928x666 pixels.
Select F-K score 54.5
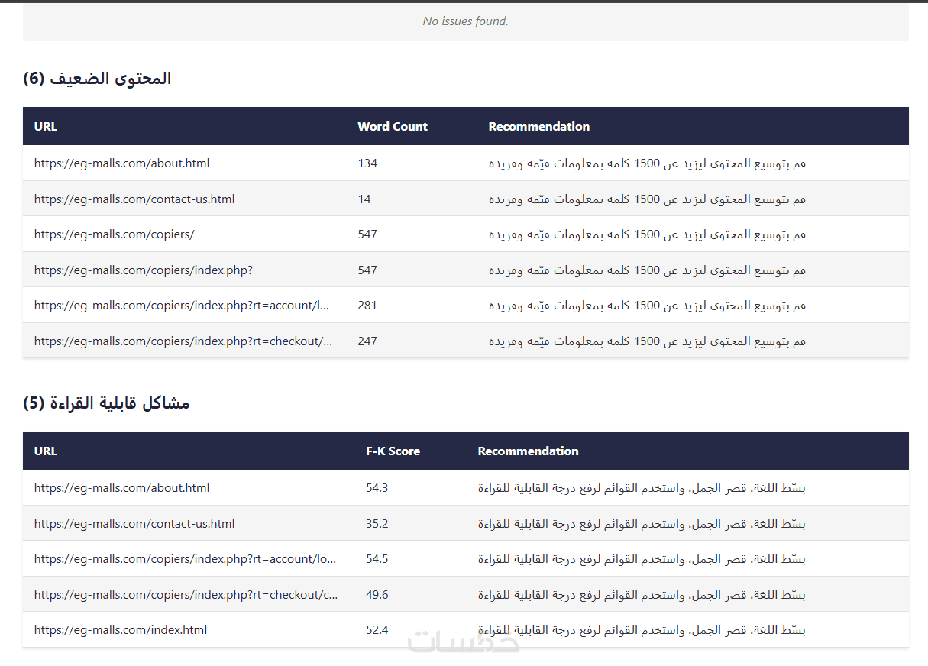(377, 559)
